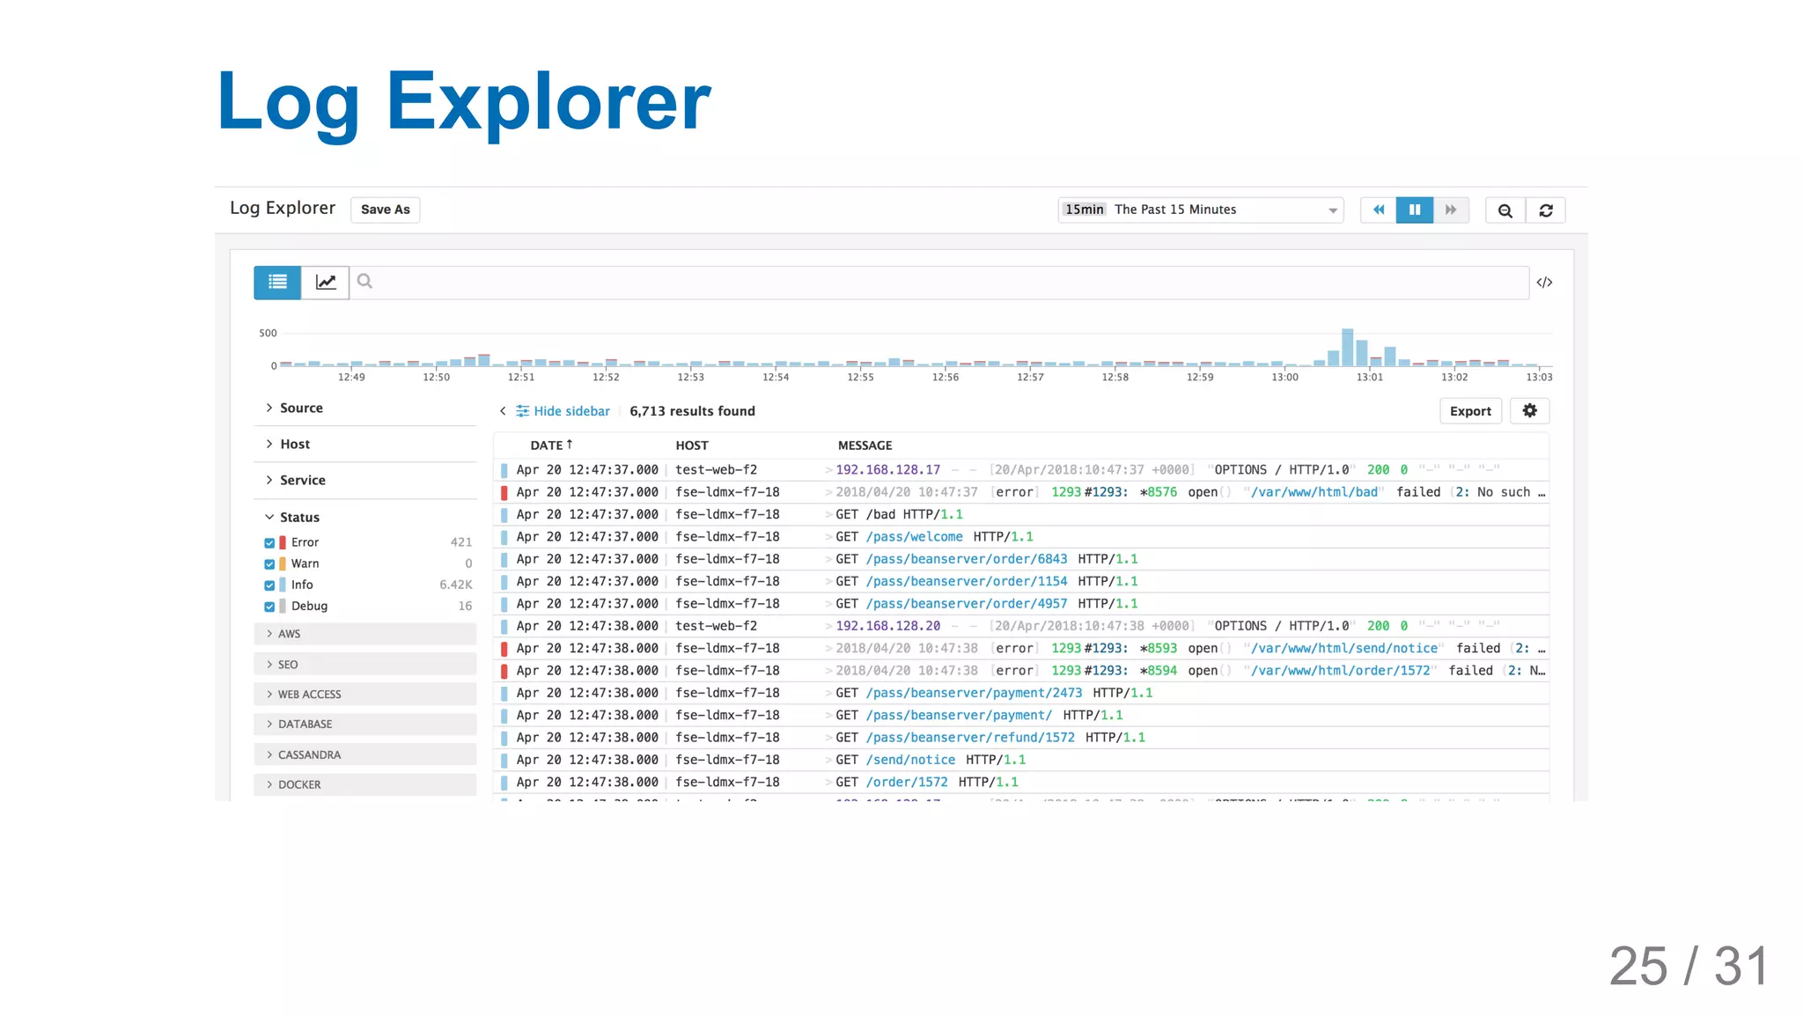Uncheck the Warn status filter
Screen dimensions: 1803x1016
tap(269, 563)
